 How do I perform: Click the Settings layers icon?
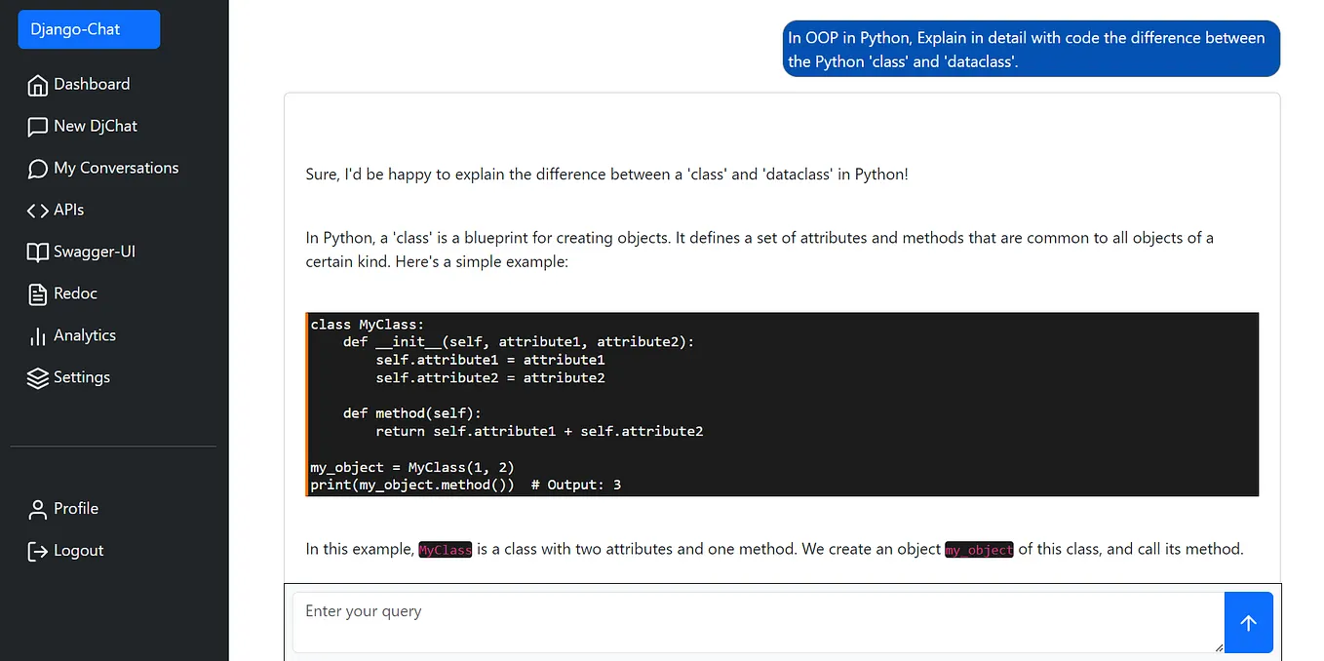(37, 377)
